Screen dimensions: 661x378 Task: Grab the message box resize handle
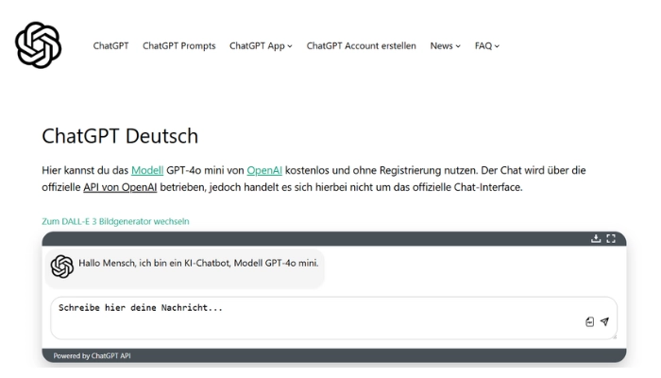pyautogui.click(x=614, y=336)
